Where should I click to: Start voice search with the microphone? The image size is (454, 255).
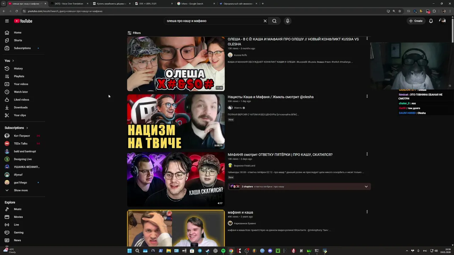point(288,21)
